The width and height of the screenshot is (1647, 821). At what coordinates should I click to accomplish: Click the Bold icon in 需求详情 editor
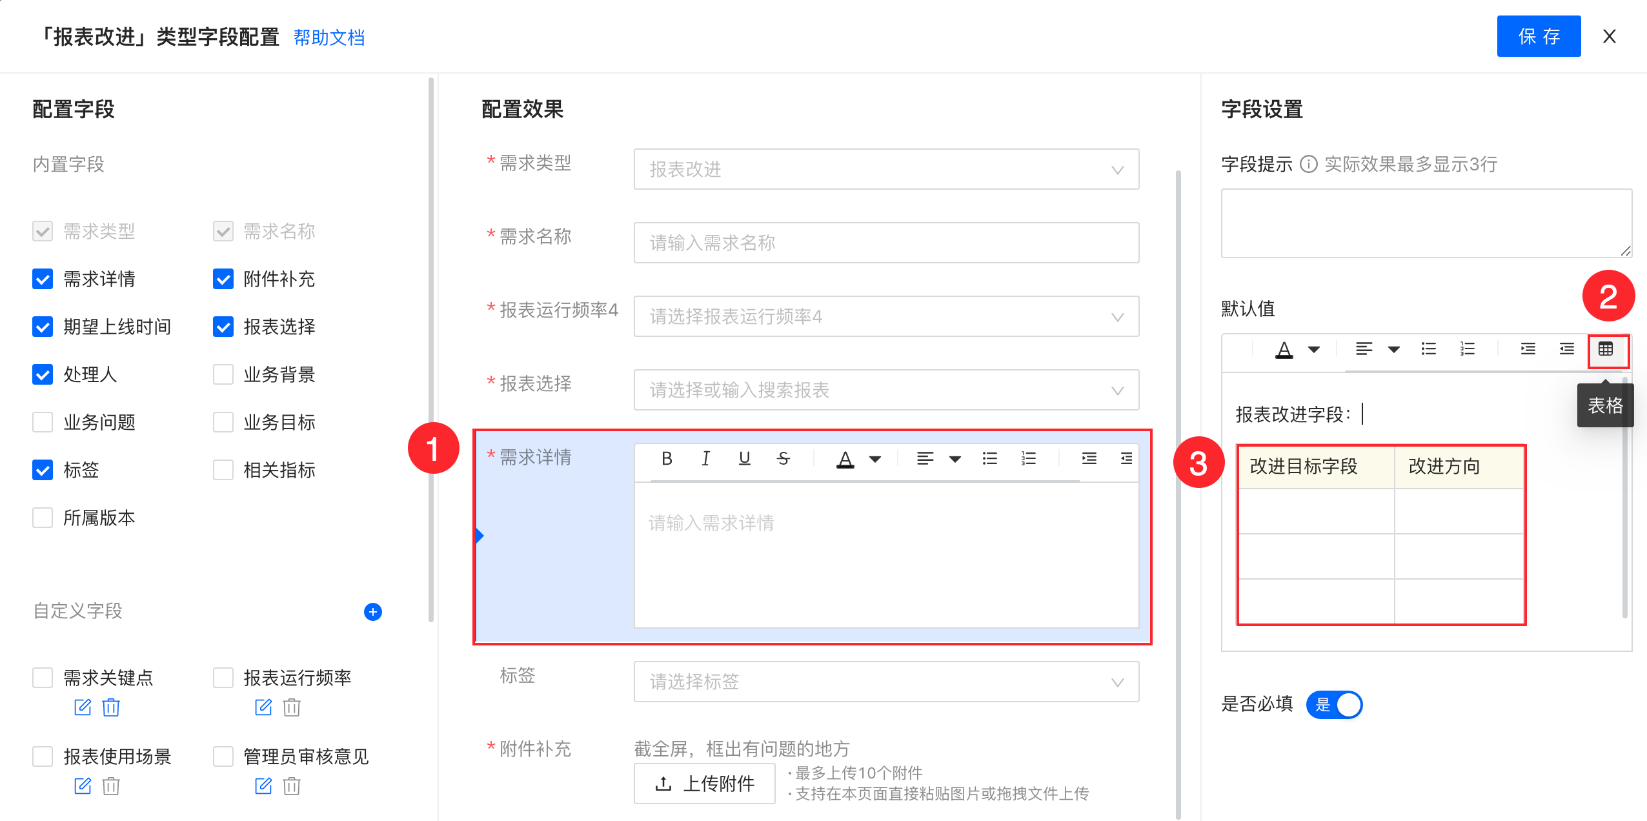667,459
